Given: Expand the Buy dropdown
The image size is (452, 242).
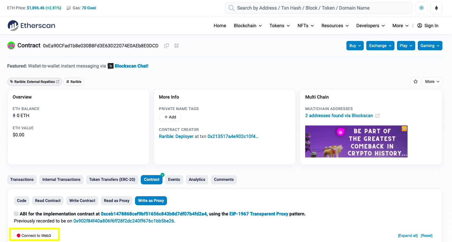Looking at the screenshot, I should [x=355, y=46].
